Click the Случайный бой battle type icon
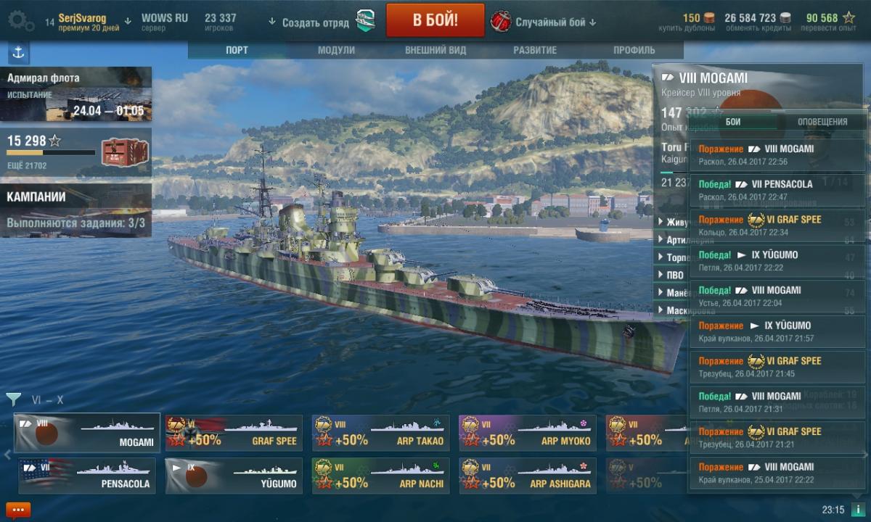The height and width of the screenshot is (522, 871). point(501,21)
